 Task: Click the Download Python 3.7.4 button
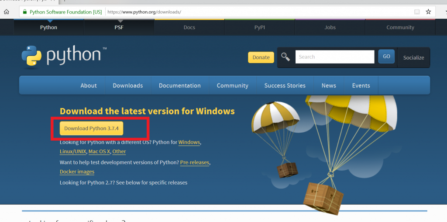(91, 128)
